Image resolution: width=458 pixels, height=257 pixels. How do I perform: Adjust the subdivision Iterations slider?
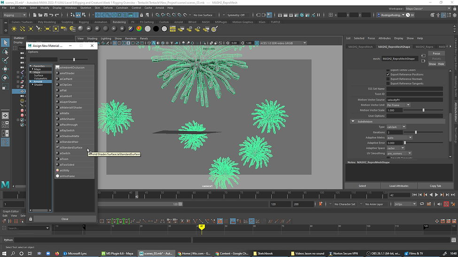click(416, 132)
